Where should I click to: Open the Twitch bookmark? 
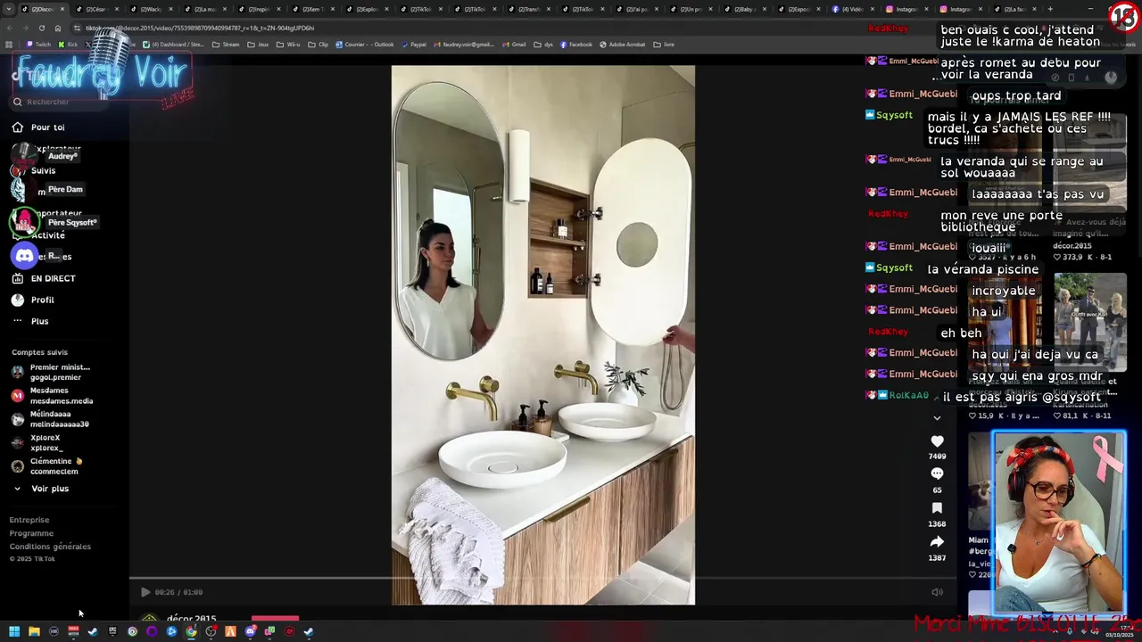38,45
